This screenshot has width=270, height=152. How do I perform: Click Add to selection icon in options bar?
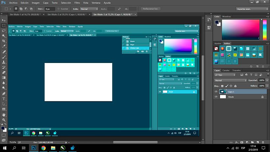21,9
